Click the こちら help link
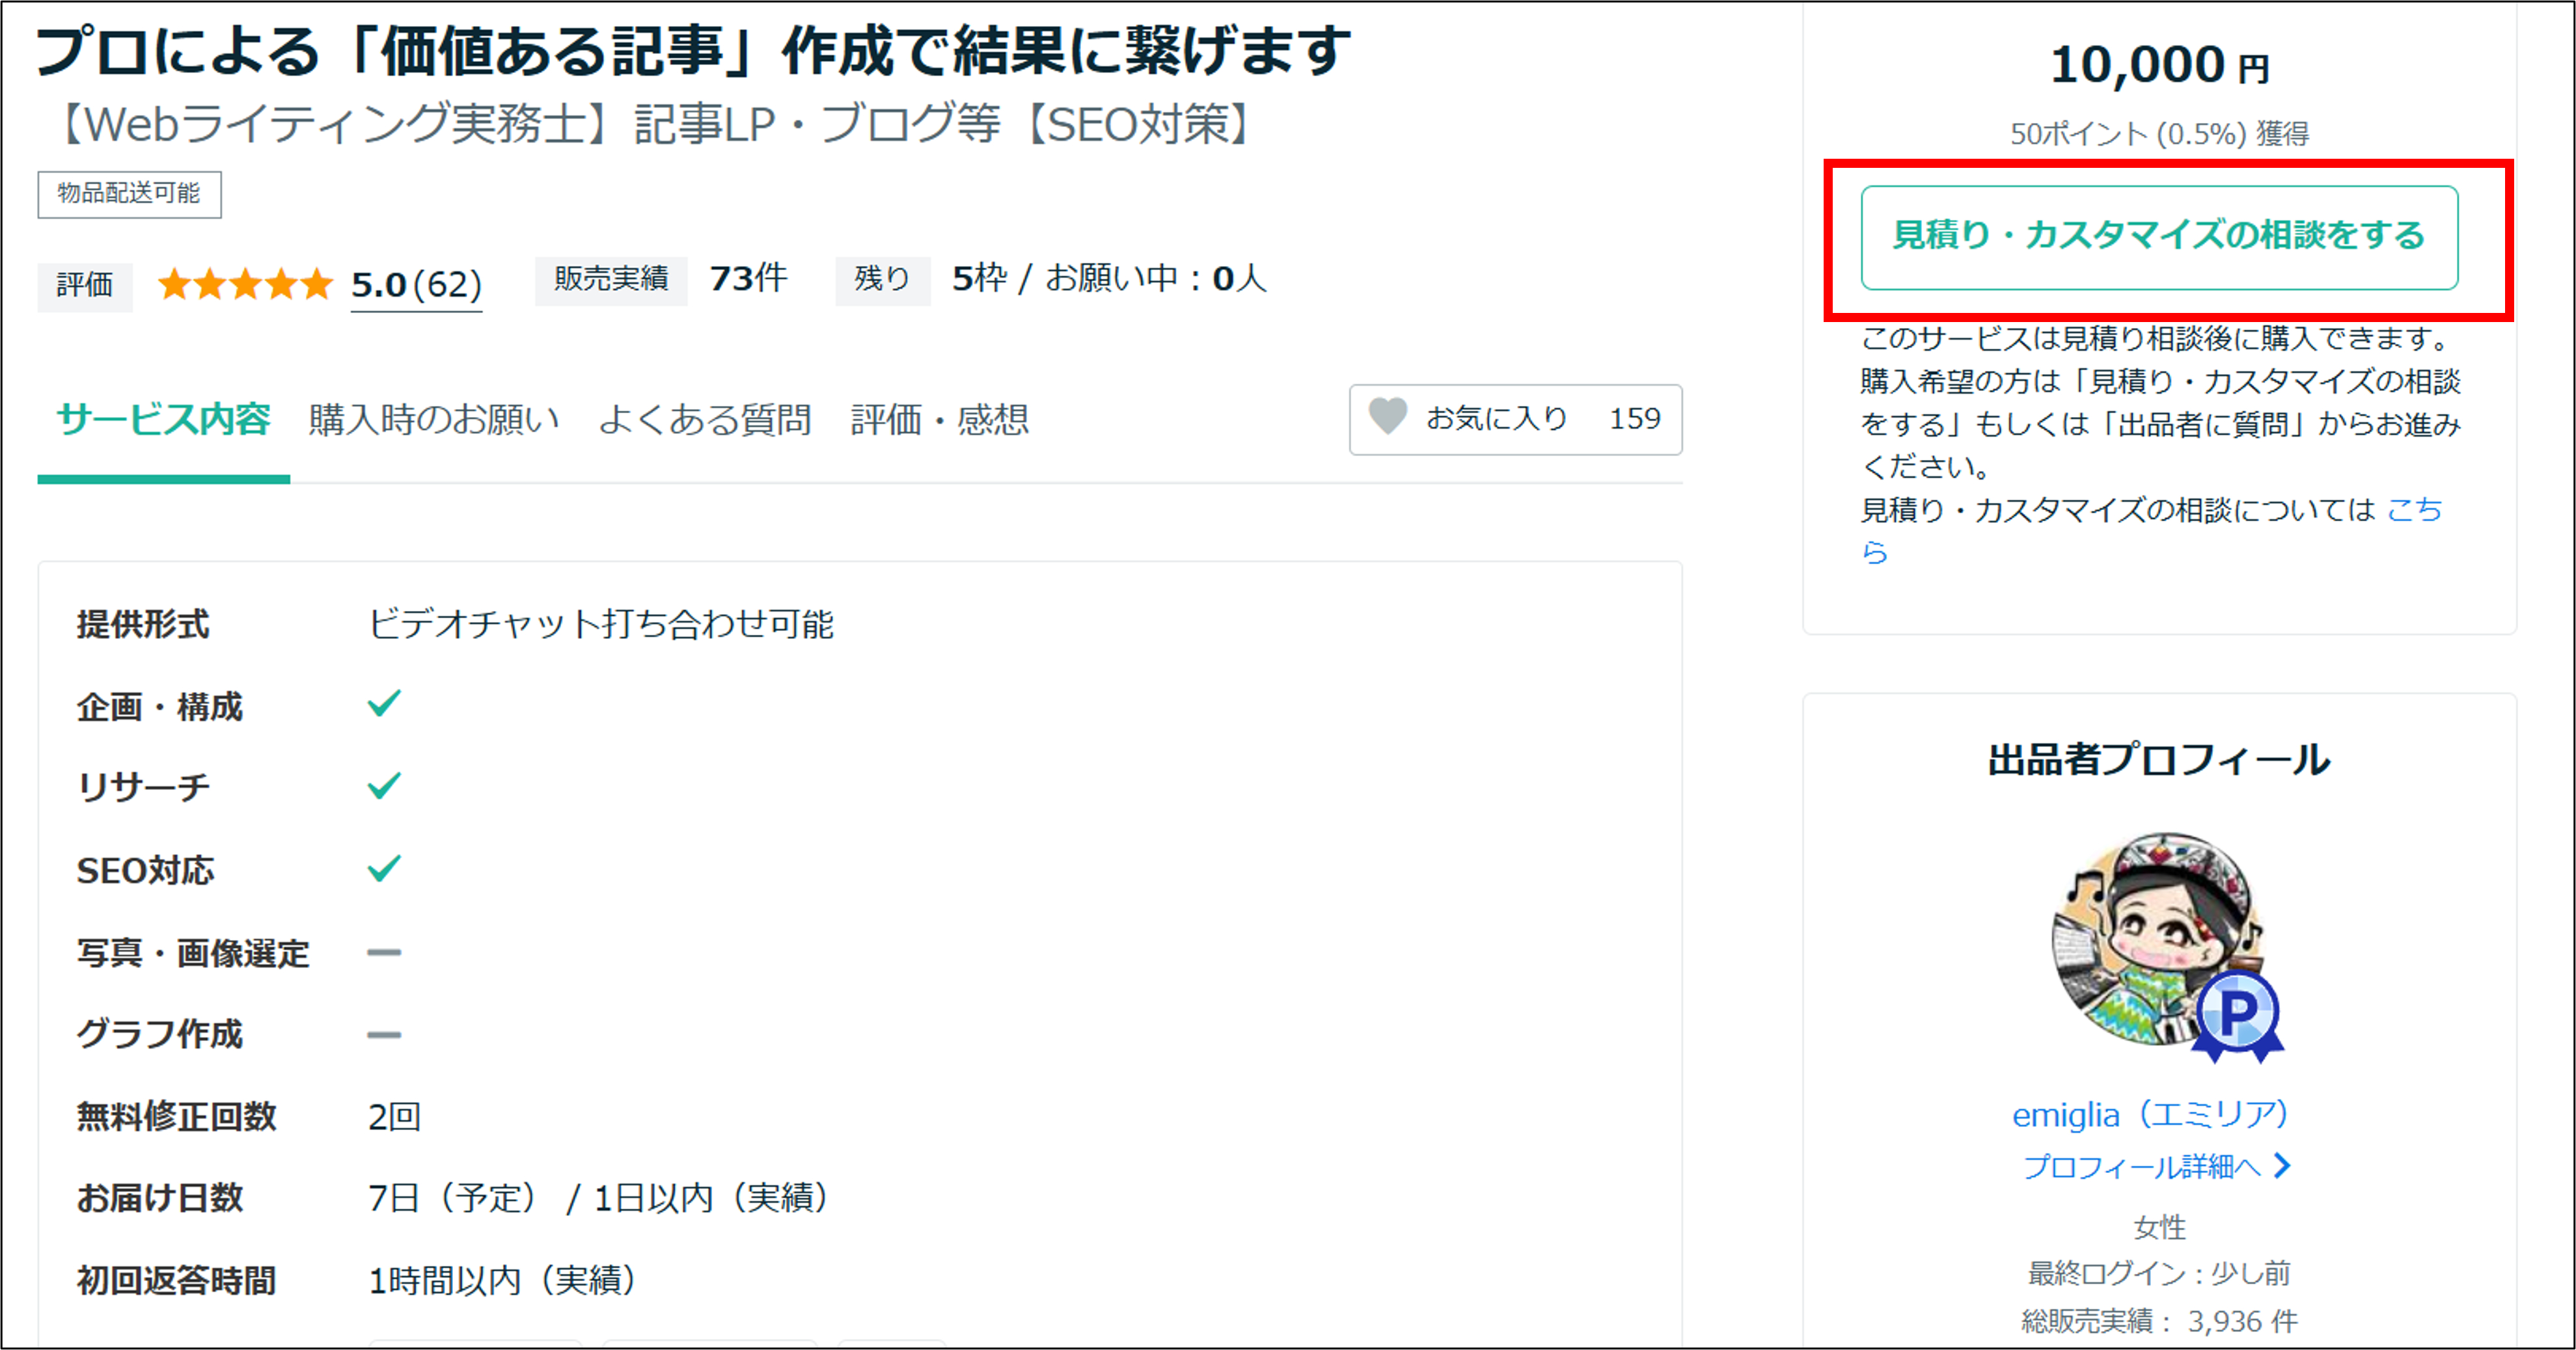 coord(2413,510)
